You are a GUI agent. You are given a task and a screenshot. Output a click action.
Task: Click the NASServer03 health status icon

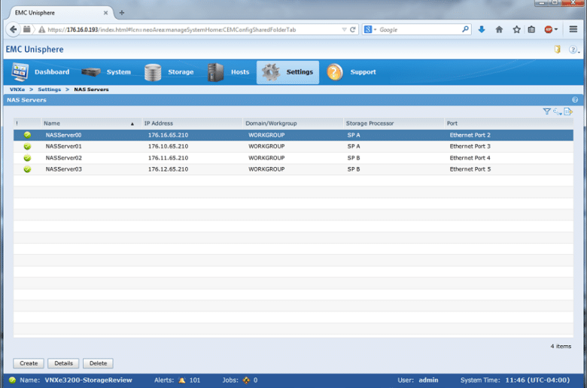click(x=27, y=169)
